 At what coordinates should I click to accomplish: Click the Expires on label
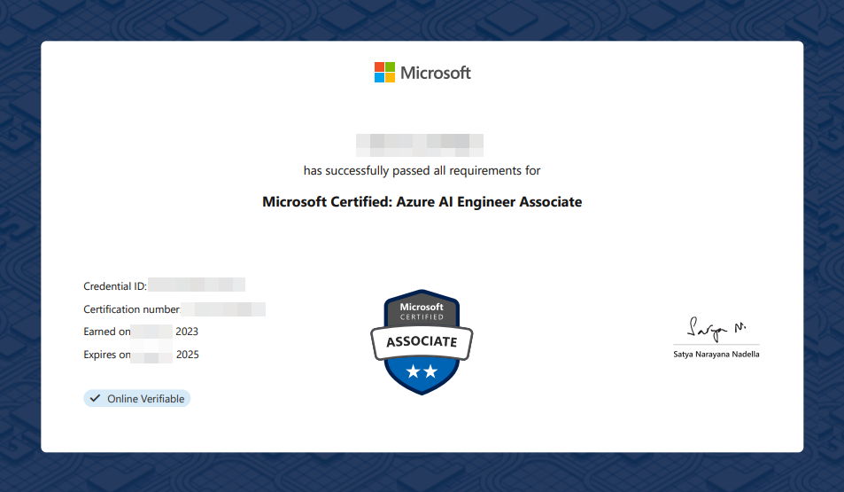pyautogui.click(x=106, y=355)
